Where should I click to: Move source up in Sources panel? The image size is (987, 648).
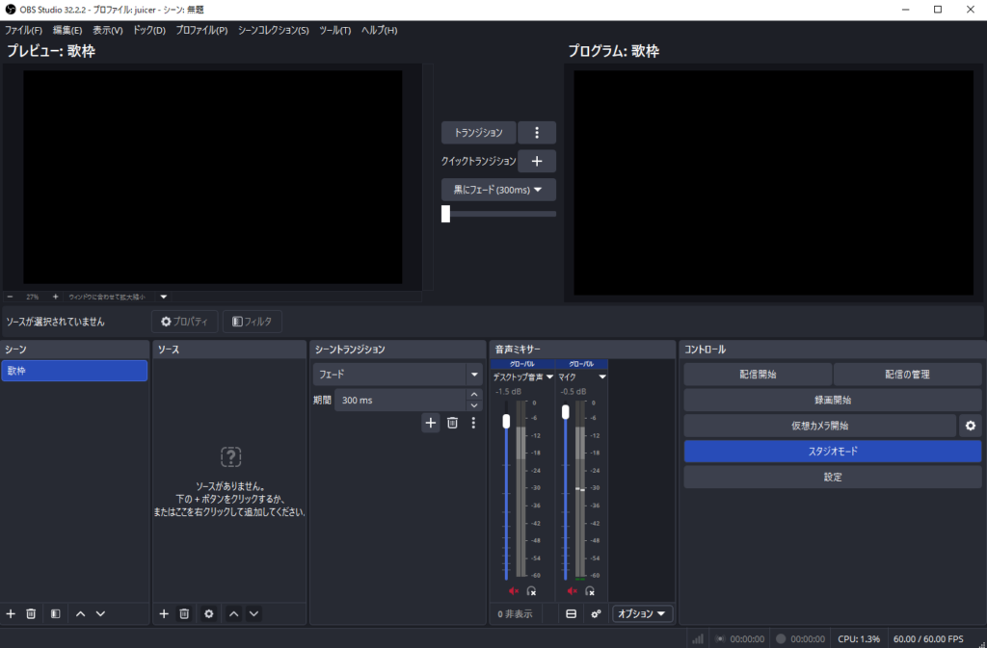pos(233,613)
